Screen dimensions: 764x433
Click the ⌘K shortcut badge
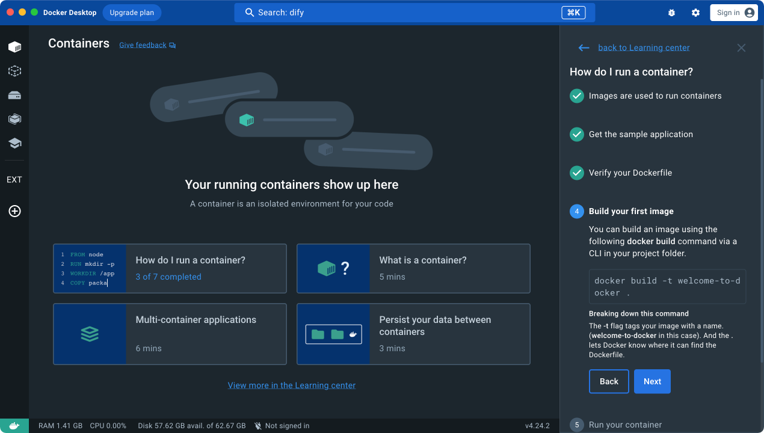tap(573, 13)
